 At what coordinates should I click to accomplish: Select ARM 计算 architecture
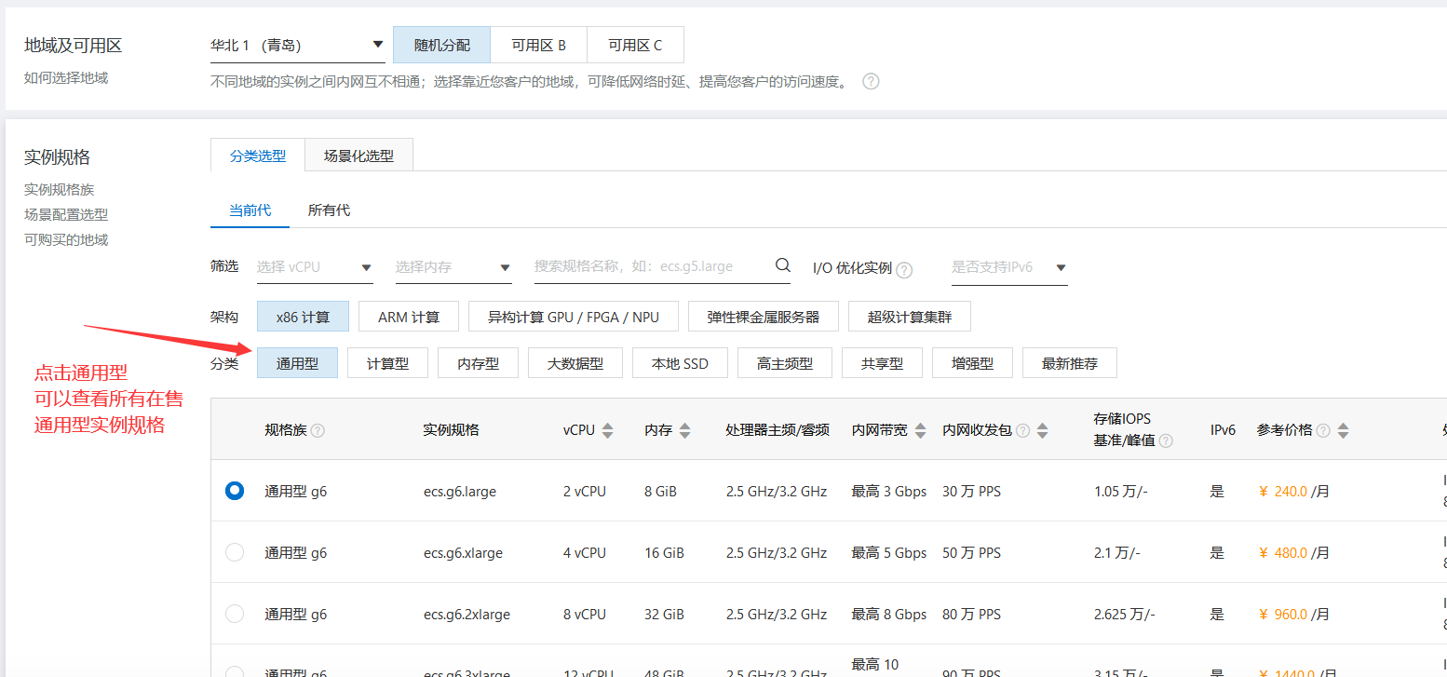click(409, 317)
